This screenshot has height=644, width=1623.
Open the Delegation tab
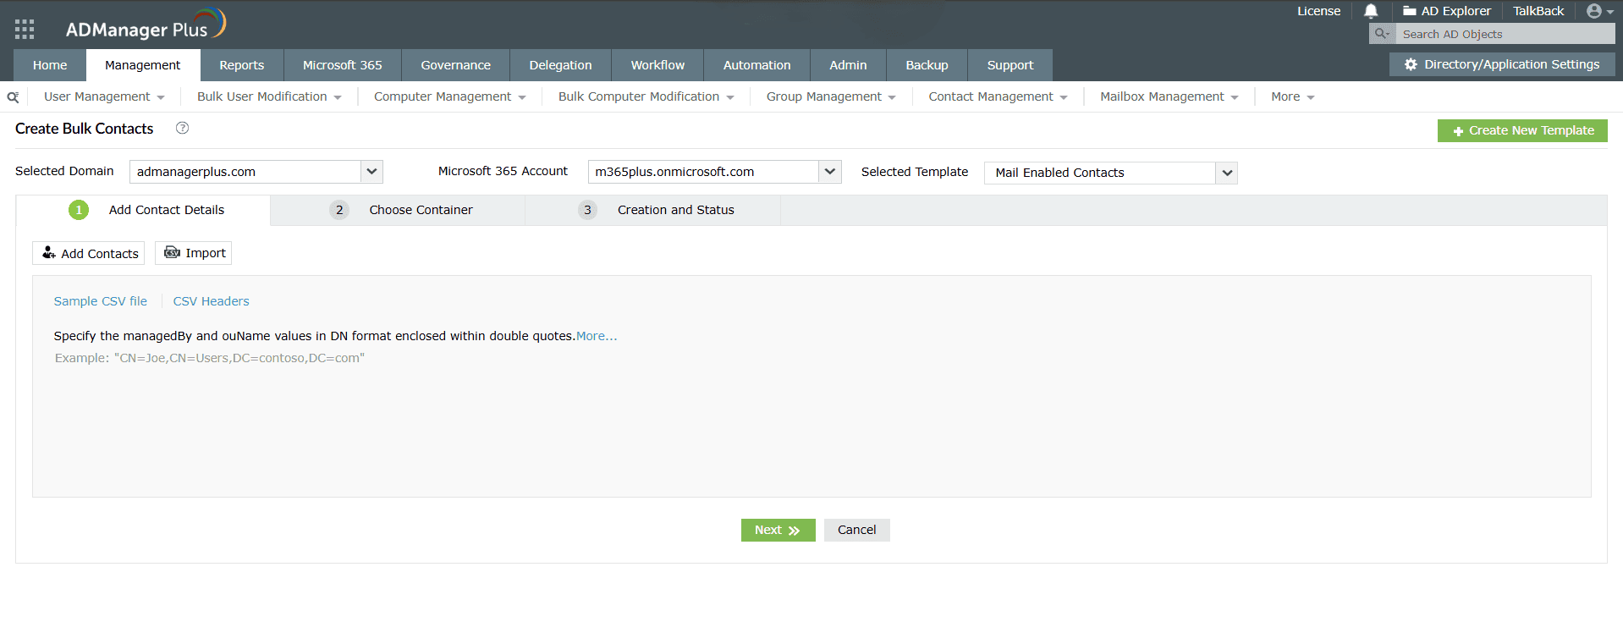click(x=561, y=65)
